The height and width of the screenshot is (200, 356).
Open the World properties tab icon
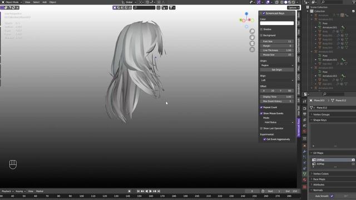tap(305, 131)
